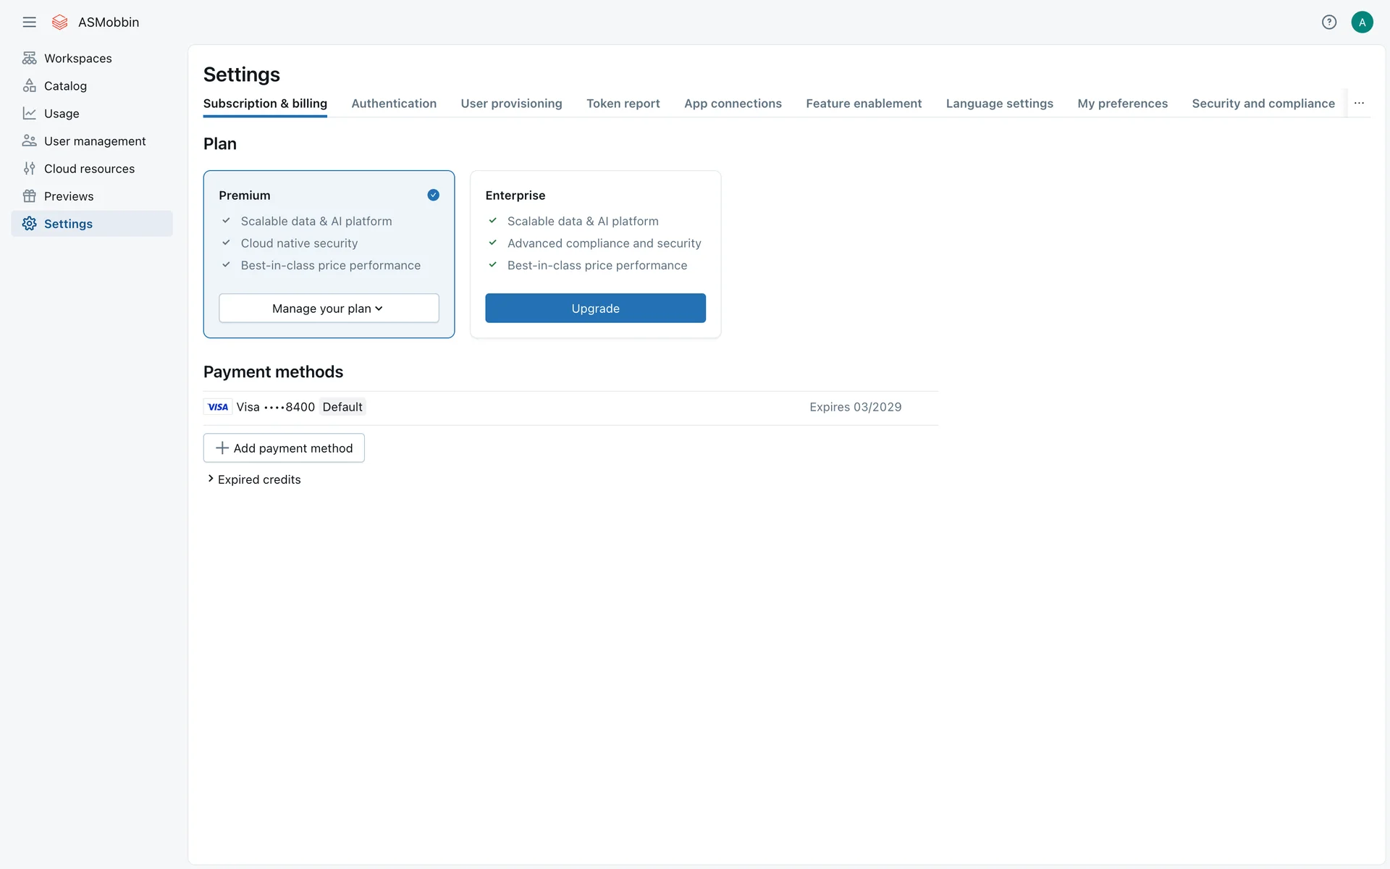Viewport: 1390px width, 869px height.
Task: Click the Upgrade button
Action: click(x=595, y=308)
